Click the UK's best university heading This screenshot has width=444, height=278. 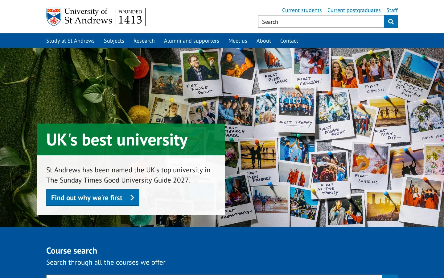[117, 140]
